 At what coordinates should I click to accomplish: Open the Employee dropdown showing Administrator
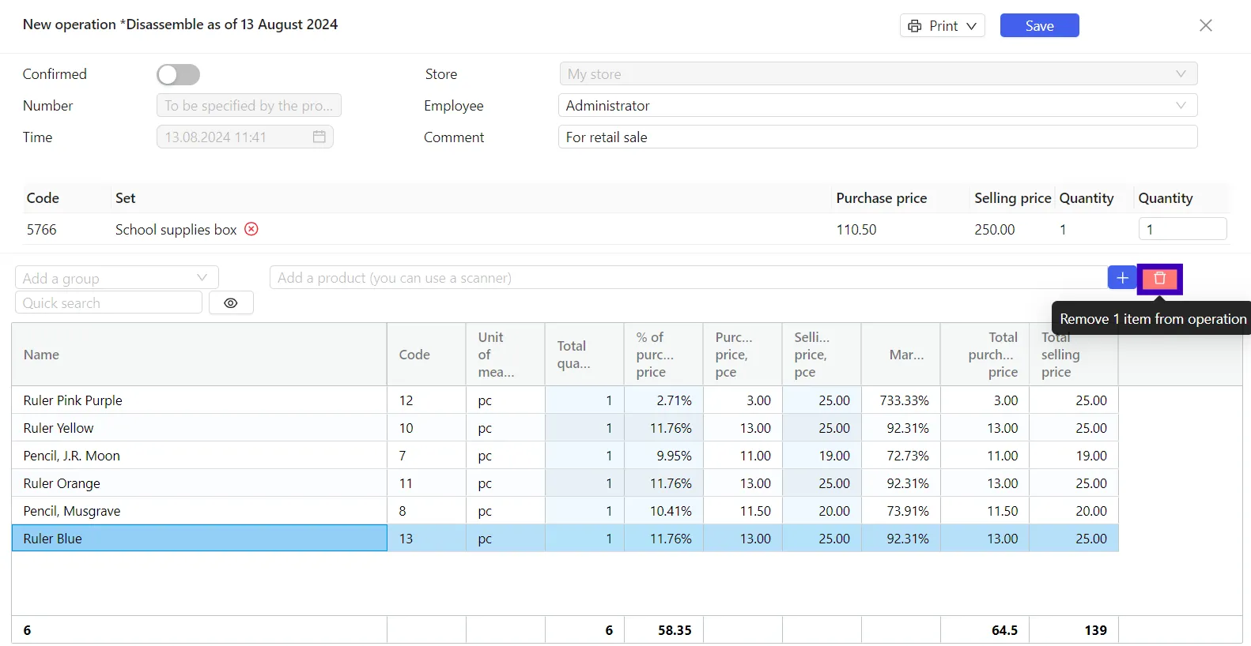tap(878, 105)
